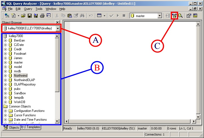Image resolution: width=204 pixels, height=138 pixels.
Task: Open the Execute Mode dropdown arrow
Action: point(104,16)
